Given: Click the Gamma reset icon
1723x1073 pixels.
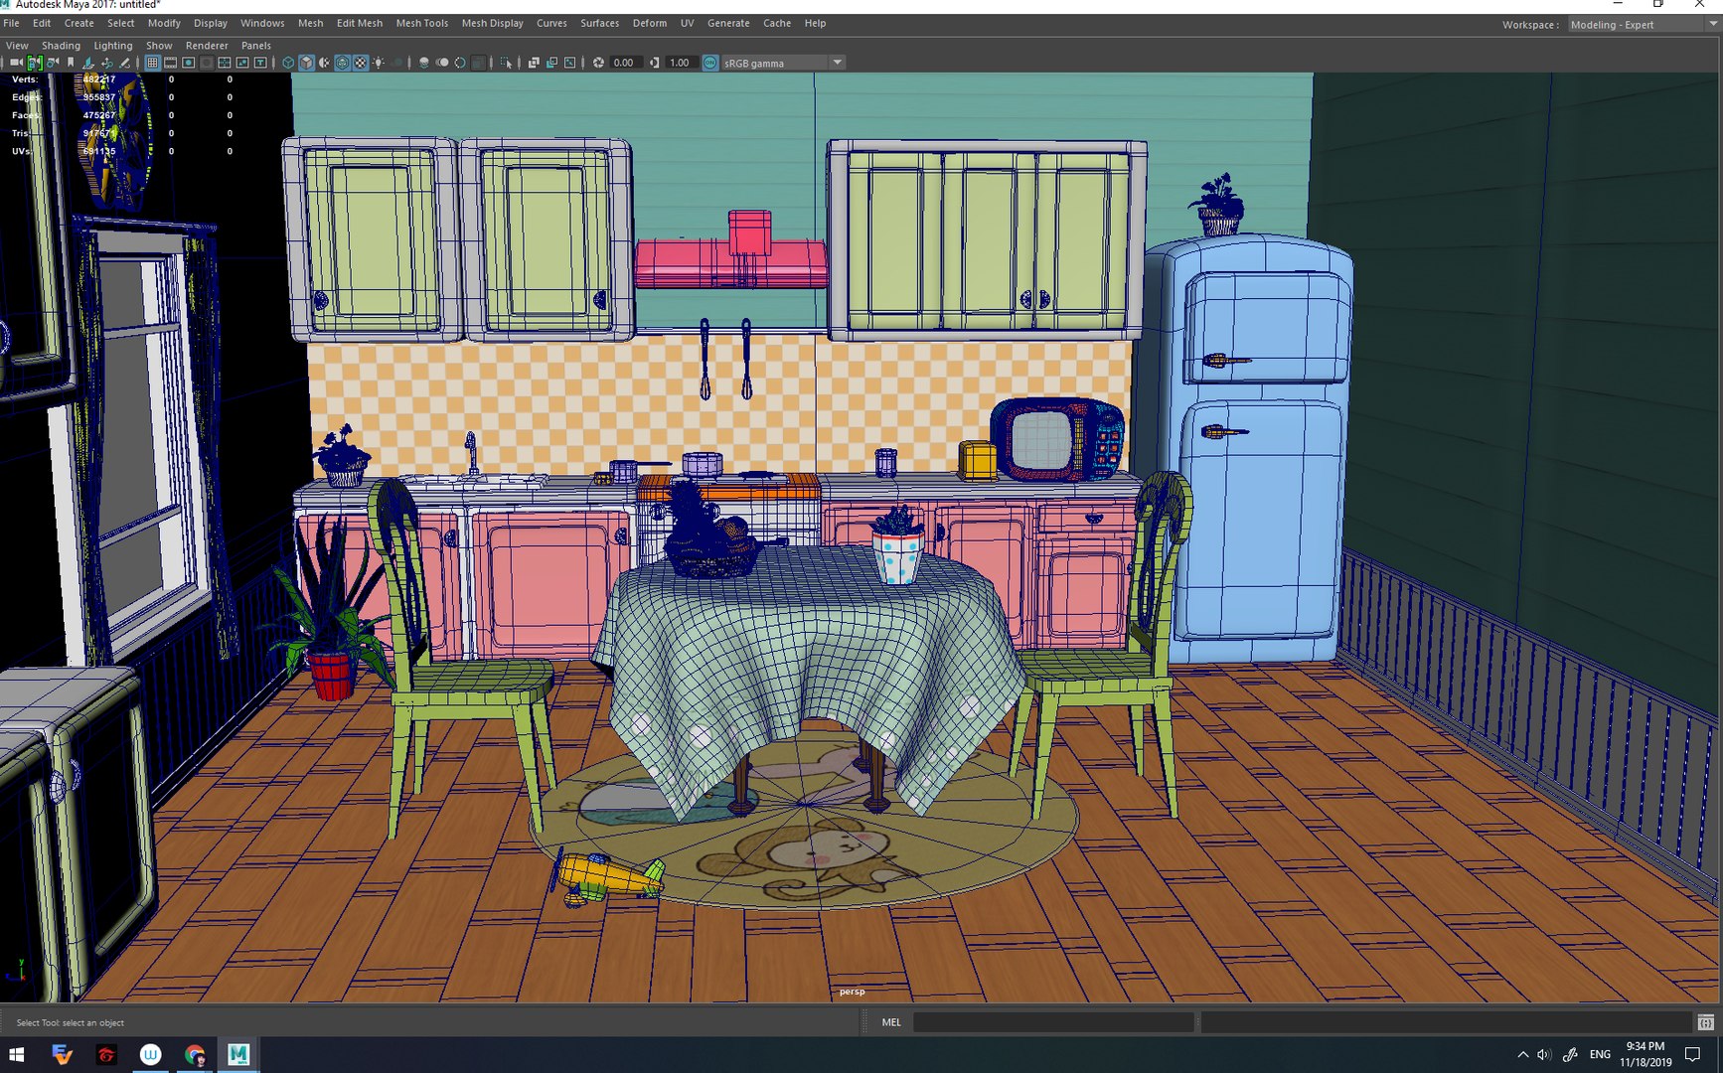Looking at the screenshot, I should [654, 63].
